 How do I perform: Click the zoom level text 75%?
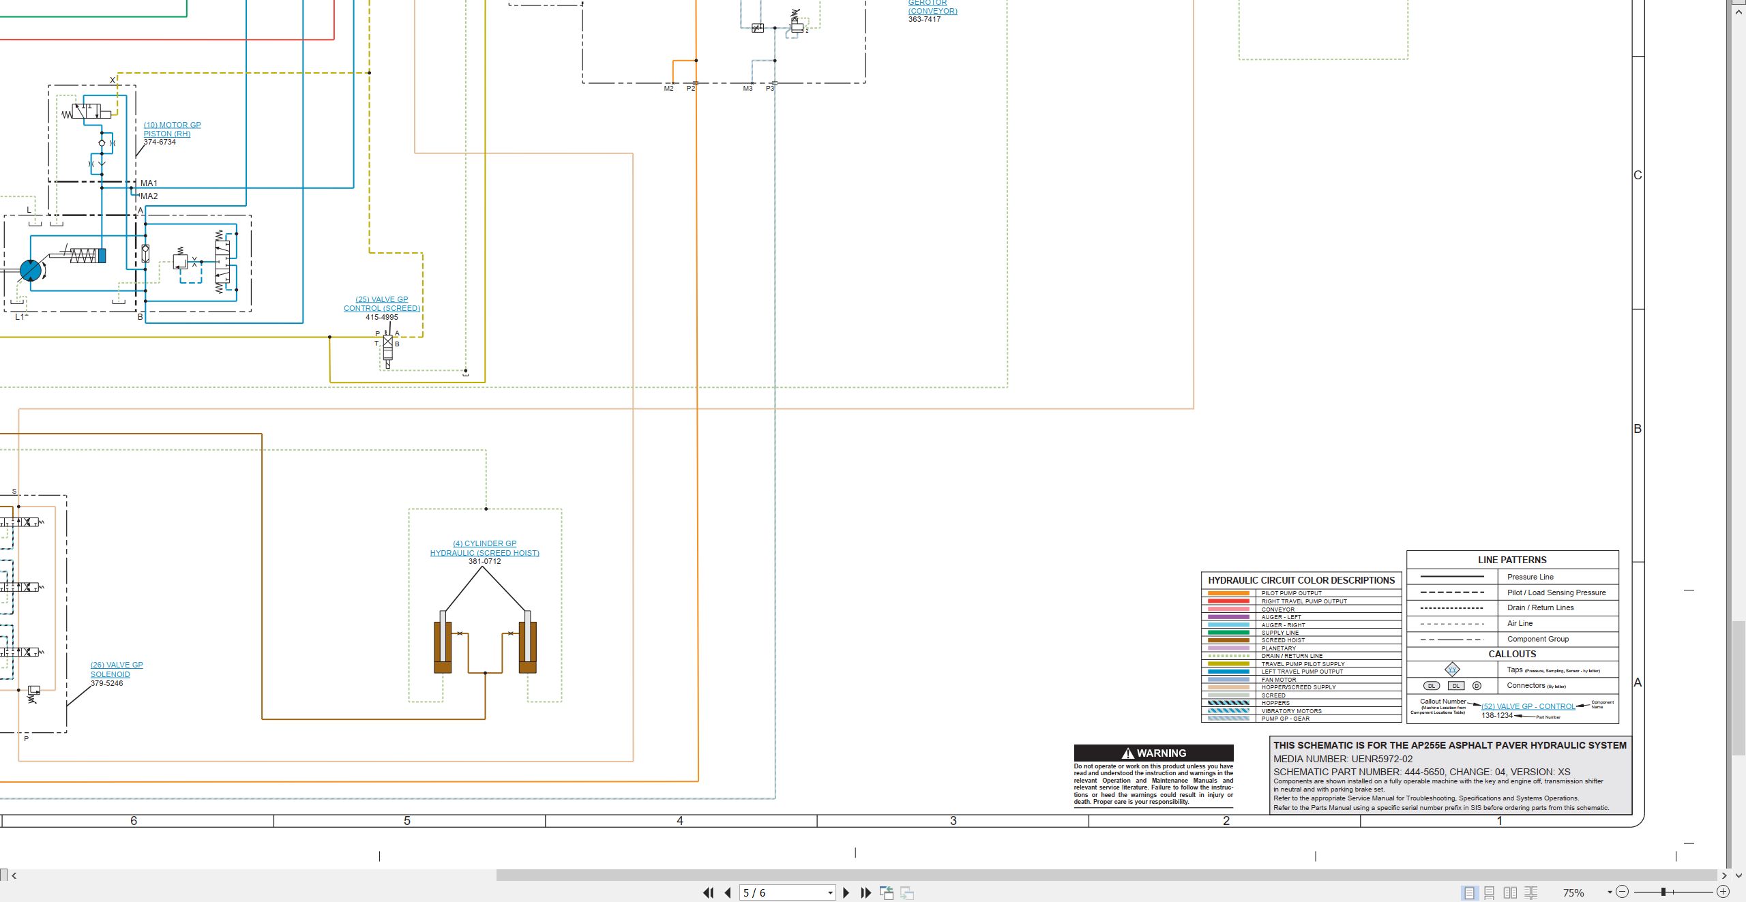[x=1573, y=892]
